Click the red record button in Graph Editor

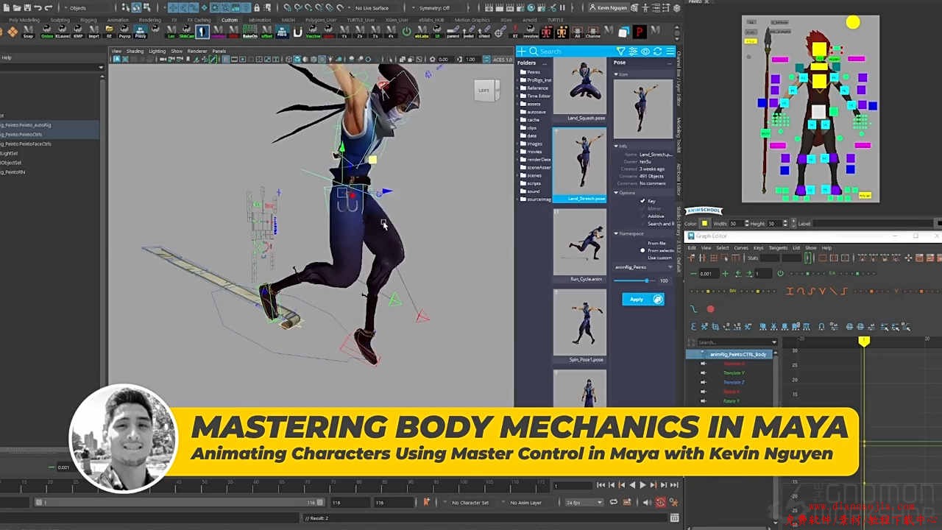710,309
